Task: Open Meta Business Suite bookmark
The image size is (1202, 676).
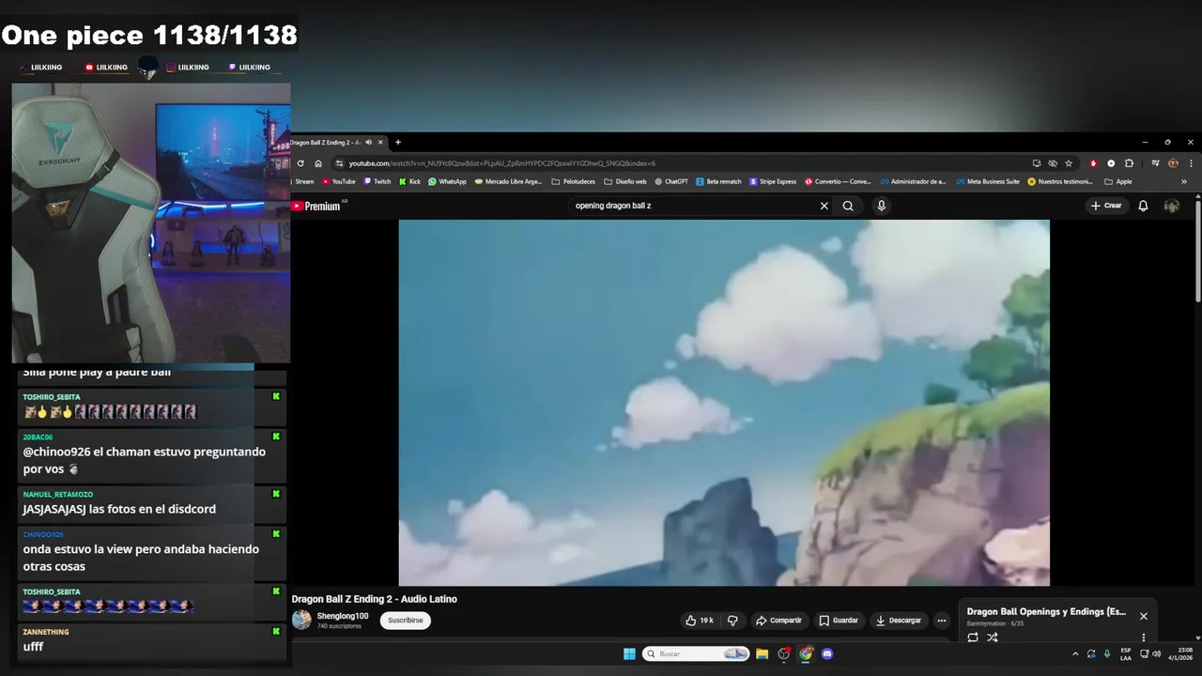Action: (x=988, y=181)
